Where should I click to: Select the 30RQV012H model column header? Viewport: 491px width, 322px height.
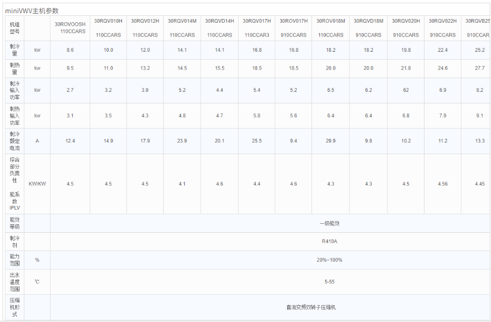(x=145, y=28)
